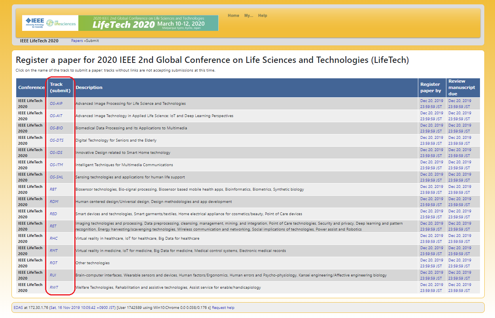Click the Review manuscript due column header
The image size is (495, 318).
pyautogui.click(x=463, y=88)
